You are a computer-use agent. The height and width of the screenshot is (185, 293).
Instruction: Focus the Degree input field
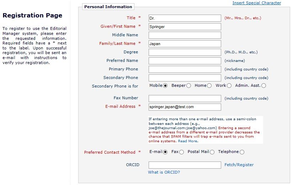click(x=185, y=52)
